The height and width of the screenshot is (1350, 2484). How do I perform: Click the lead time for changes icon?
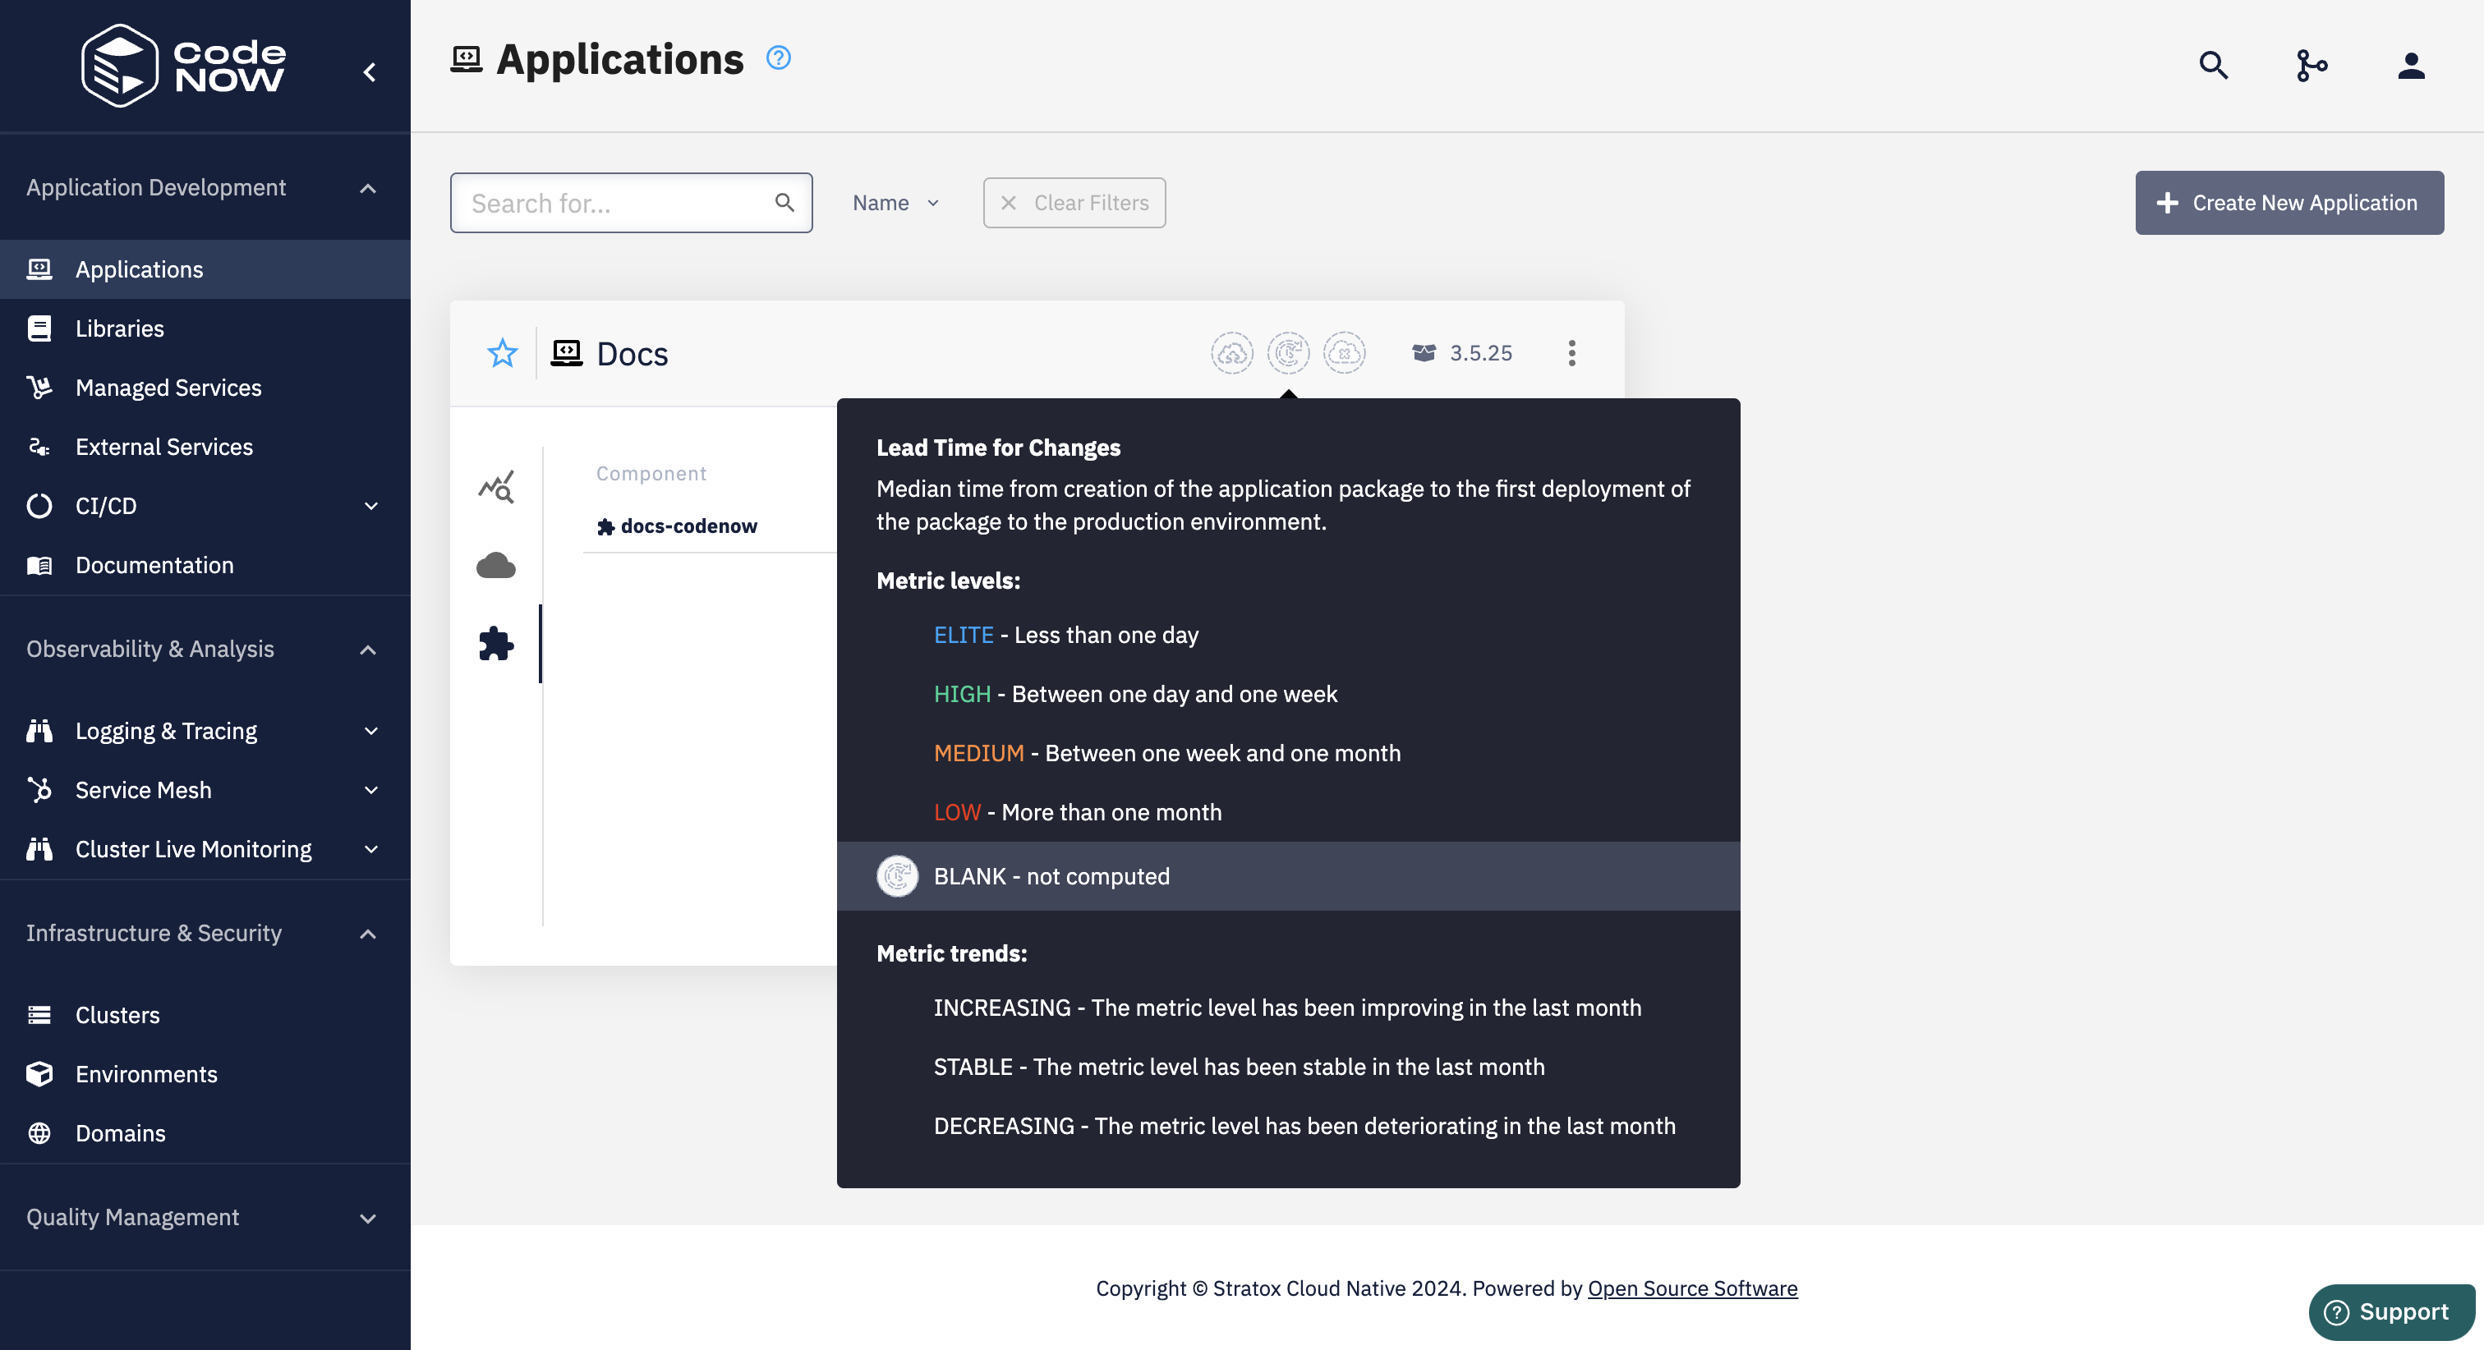point(1287,353)
